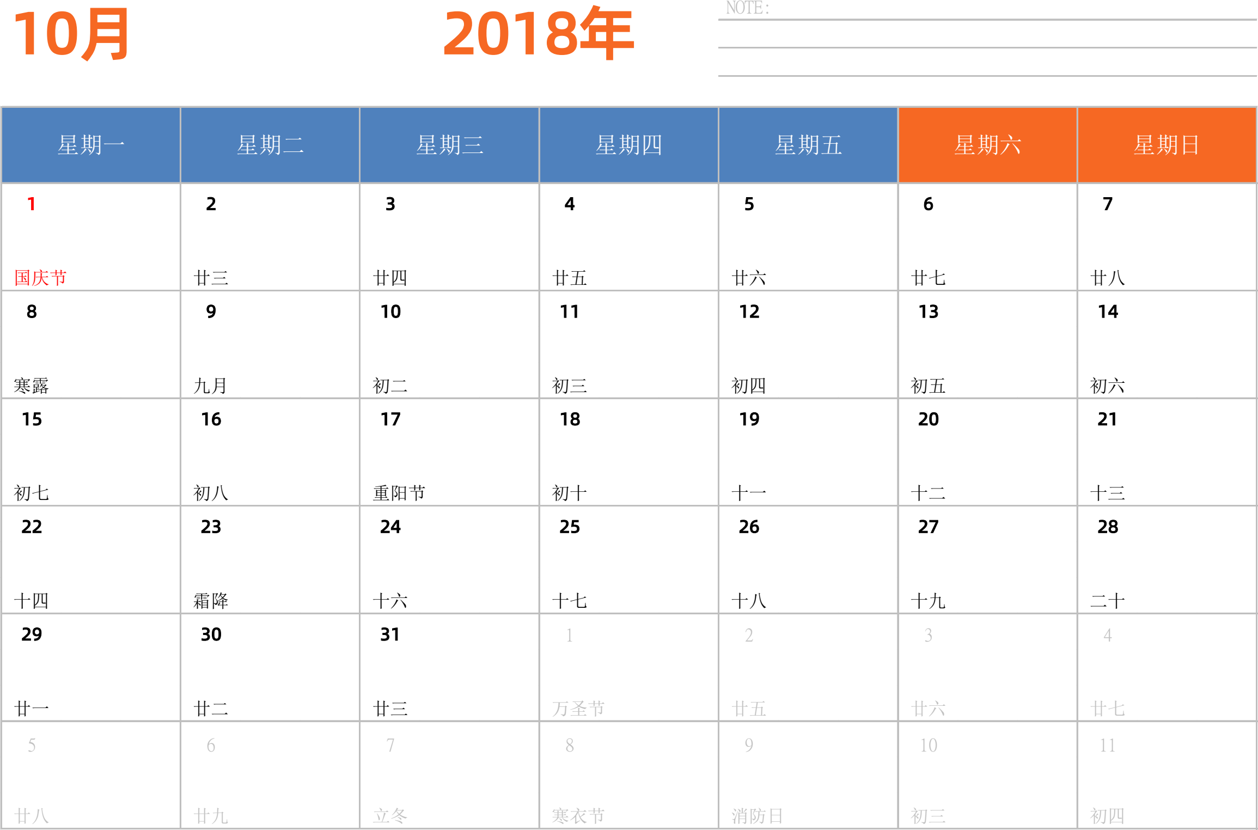The width and height of the screenshot is (1258, 830).
Task: Select date 21
Action: (1107, 419)
